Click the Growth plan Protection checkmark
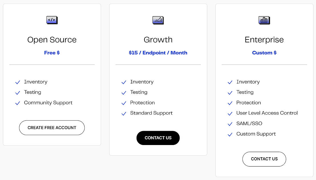The height and width of the screenshot is (180, 316). click(124, 103)
